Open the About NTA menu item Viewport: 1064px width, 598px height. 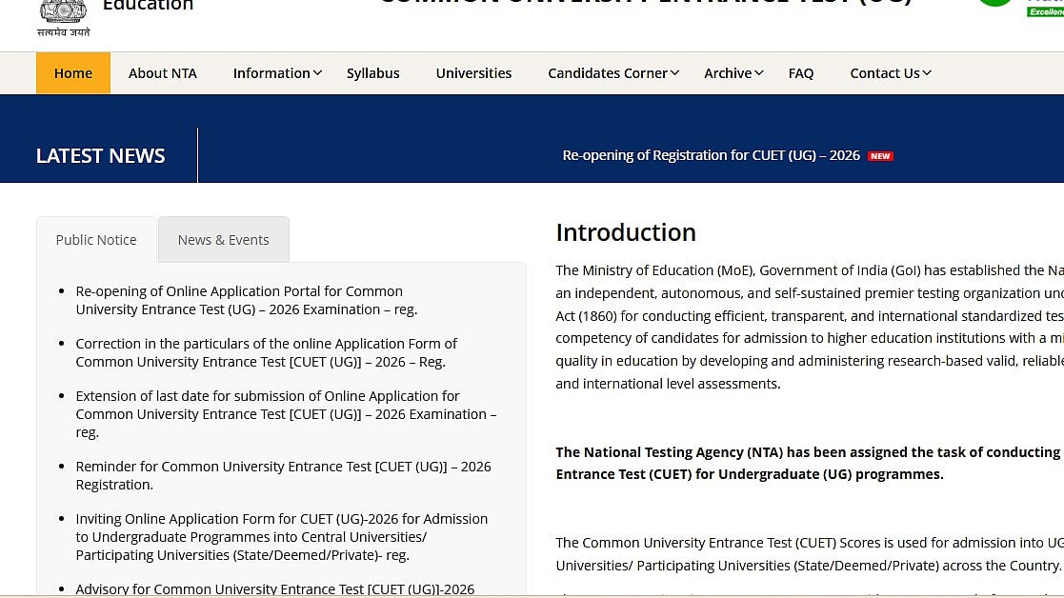(x=162, y=72)
